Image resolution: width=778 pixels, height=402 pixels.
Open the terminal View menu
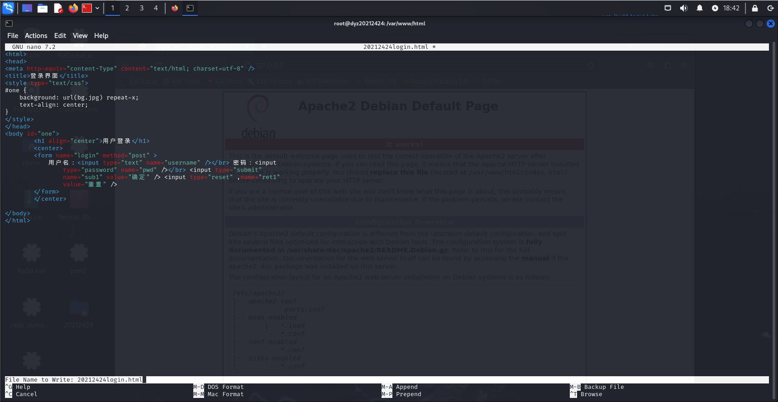(x=80, y=36)
